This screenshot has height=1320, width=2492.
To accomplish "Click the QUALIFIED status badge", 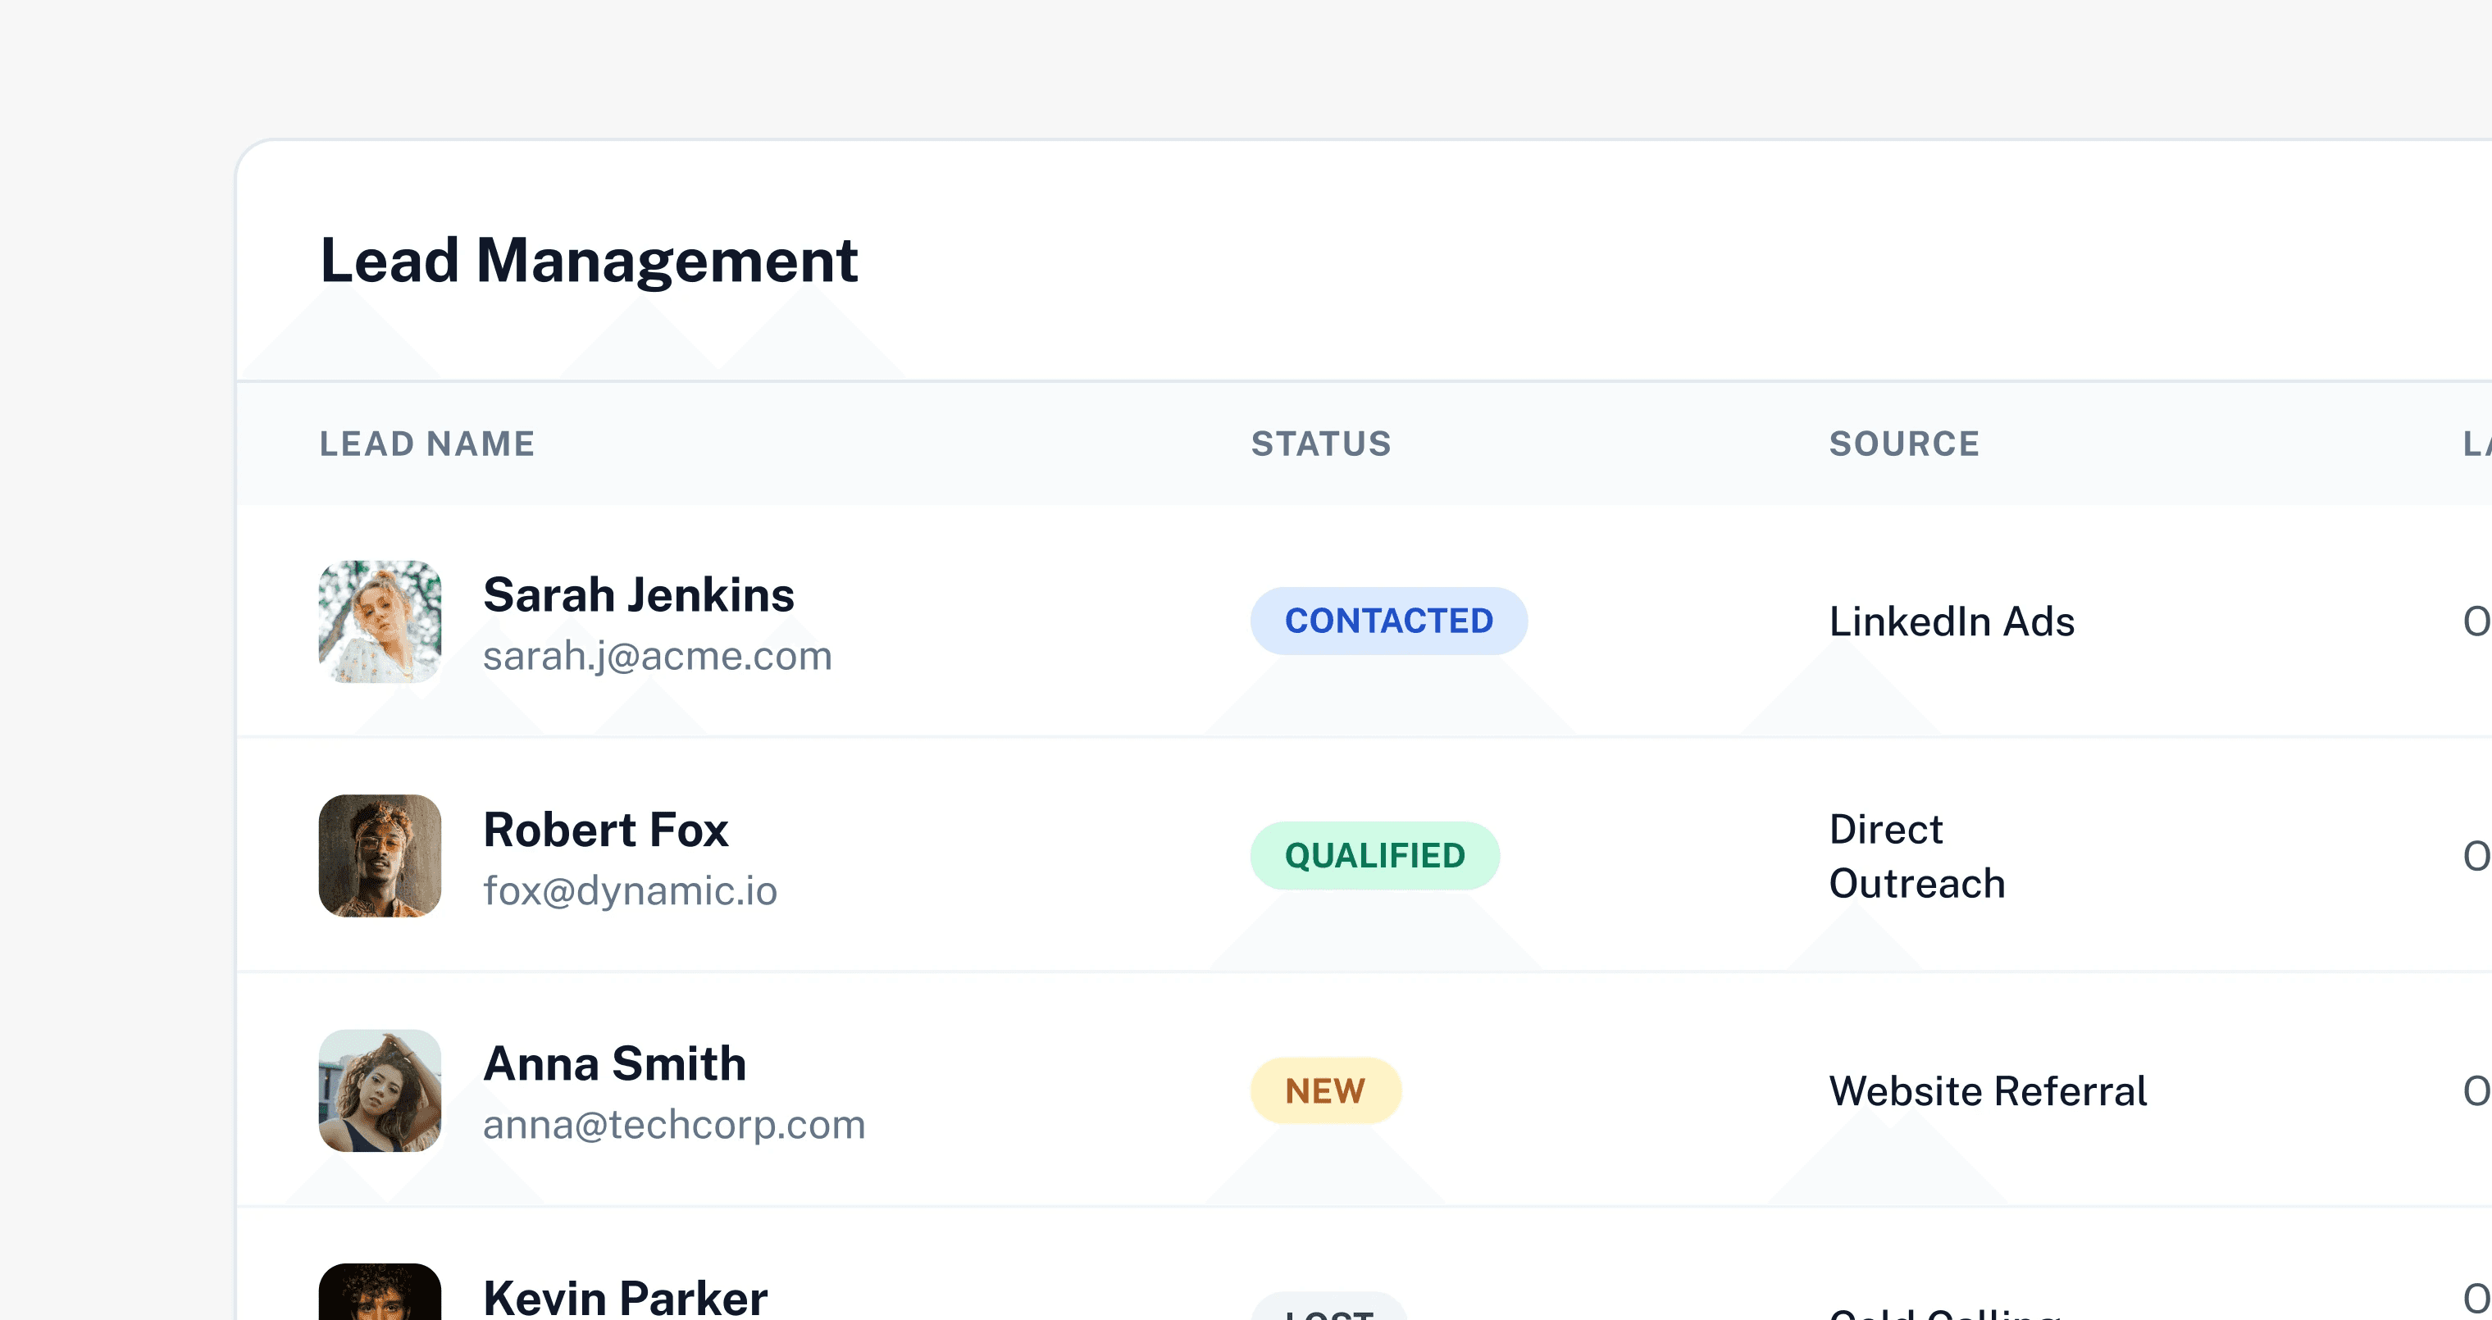I will click(1374, 855).
